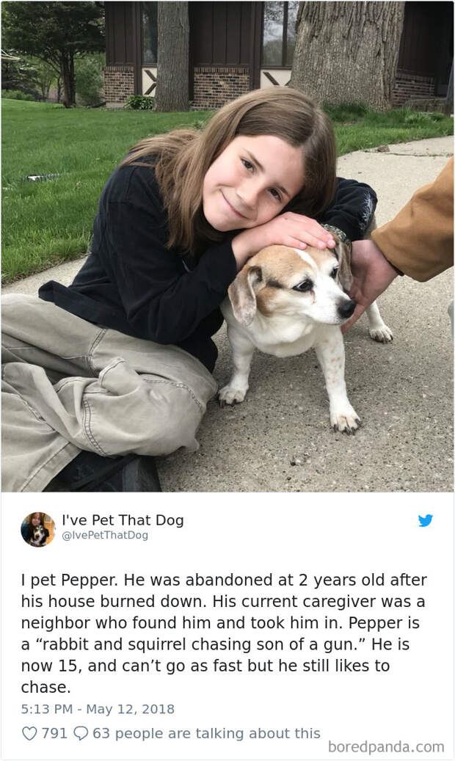Click "May 12, 2018" in the timestamp
This screenshot has width=455, height=761.
130,709
